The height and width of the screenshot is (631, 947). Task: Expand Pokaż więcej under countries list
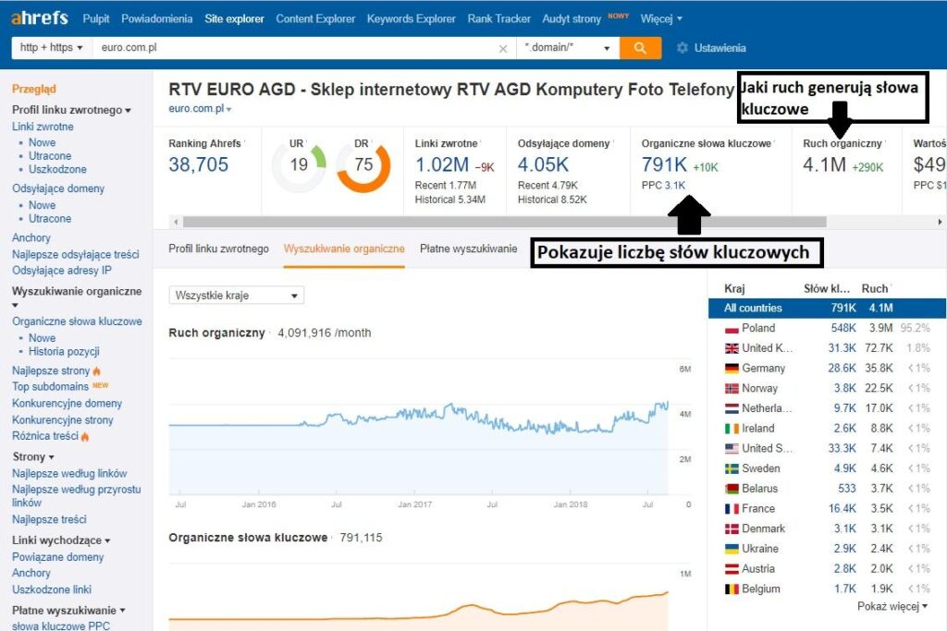tap(892, 606)
